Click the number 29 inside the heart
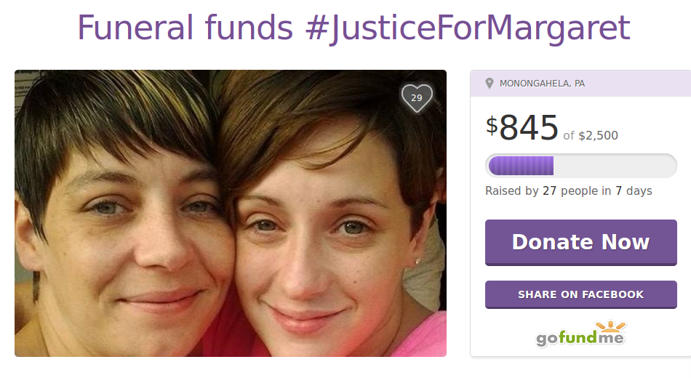 (417, 98)
